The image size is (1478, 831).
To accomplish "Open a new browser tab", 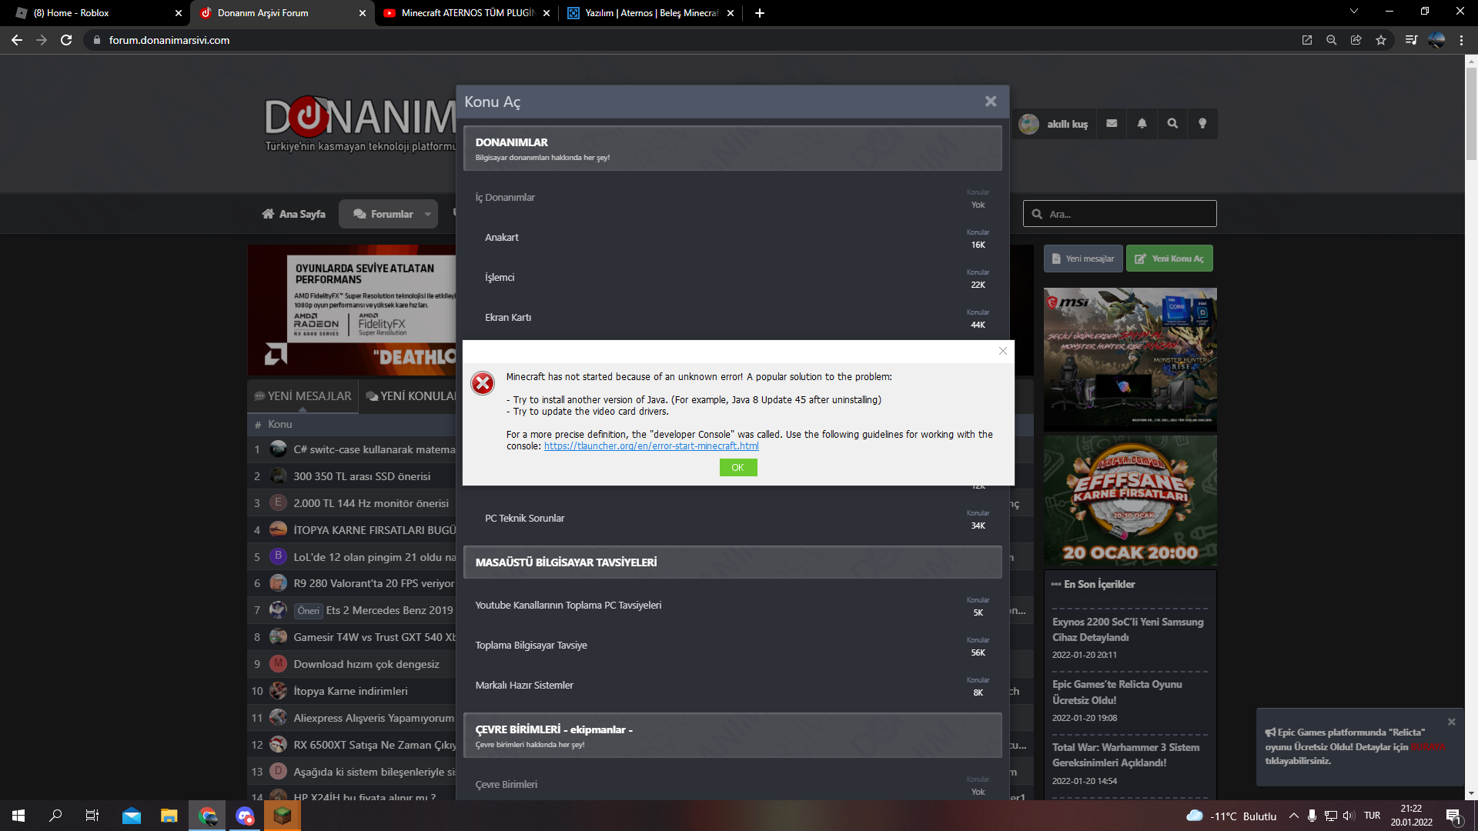I will (x=760, y=13).
